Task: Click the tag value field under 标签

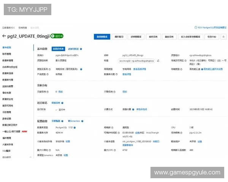Action: pos(137,60)
